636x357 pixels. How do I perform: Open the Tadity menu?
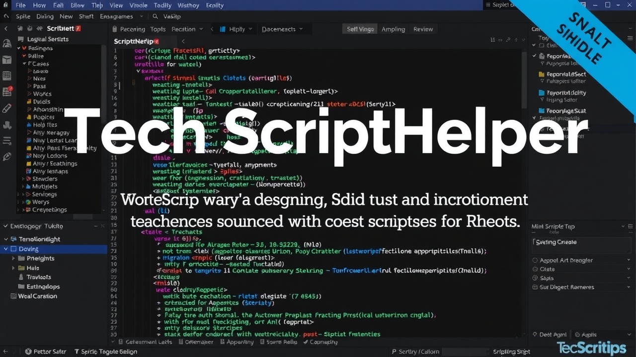coord(162,5)
